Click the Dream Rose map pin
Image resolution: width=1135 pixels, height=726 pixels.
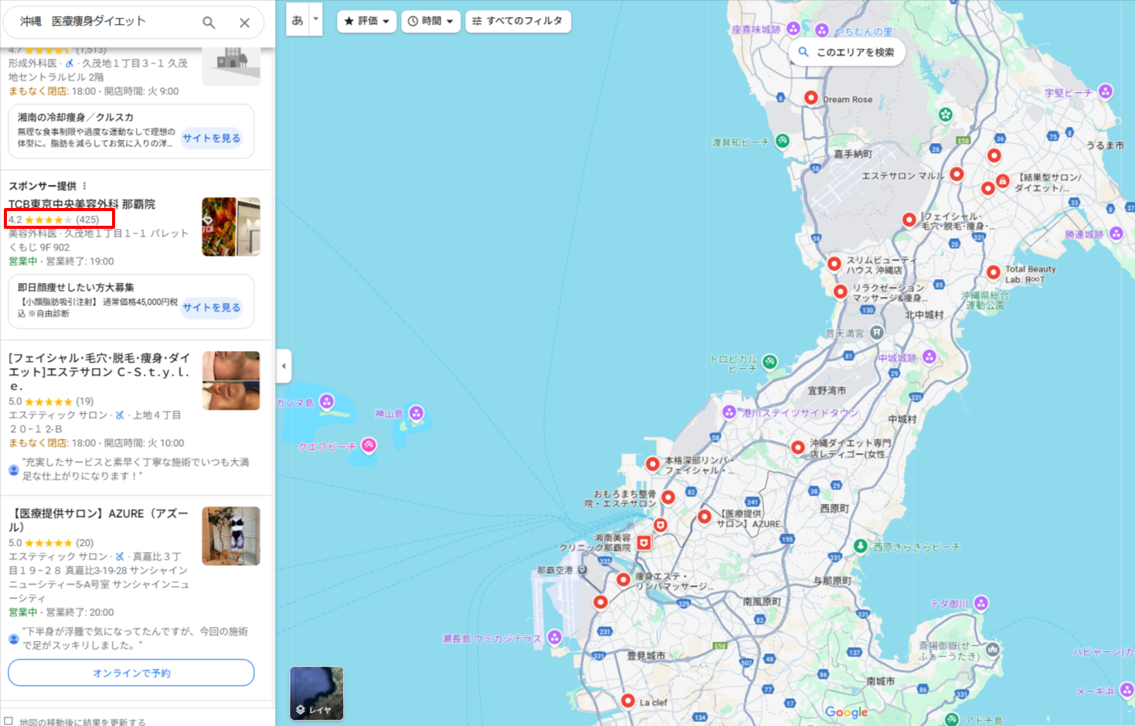point(810,97)
